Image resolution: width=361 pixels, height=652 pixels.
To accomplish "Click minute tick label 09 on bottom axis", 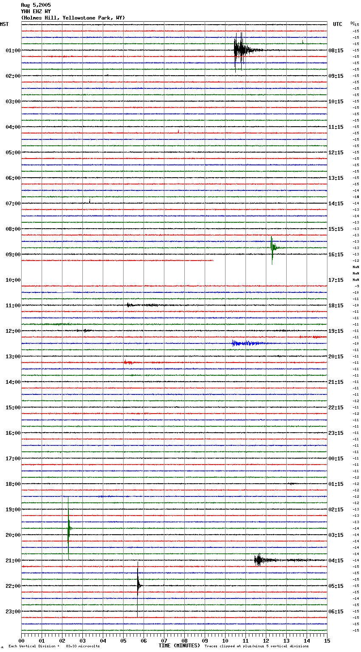I will pos(205,641).
